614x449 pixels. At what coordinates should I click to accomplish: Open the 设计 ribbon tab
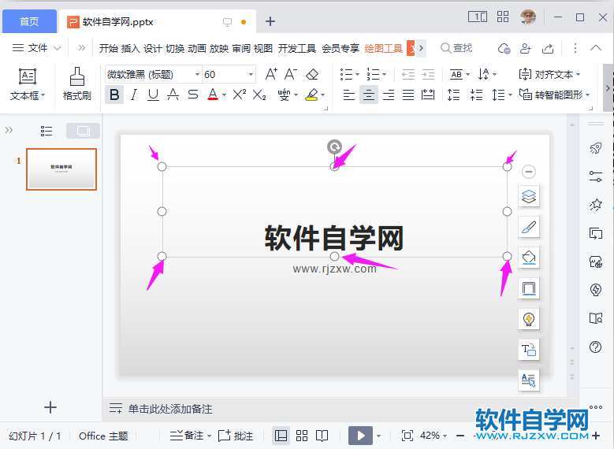tap(152, 48)
